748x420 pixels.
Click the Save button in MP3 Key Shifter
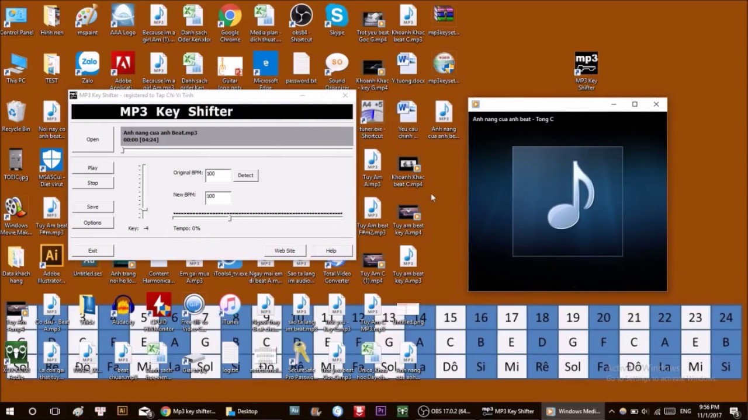[x=92, y=206]
